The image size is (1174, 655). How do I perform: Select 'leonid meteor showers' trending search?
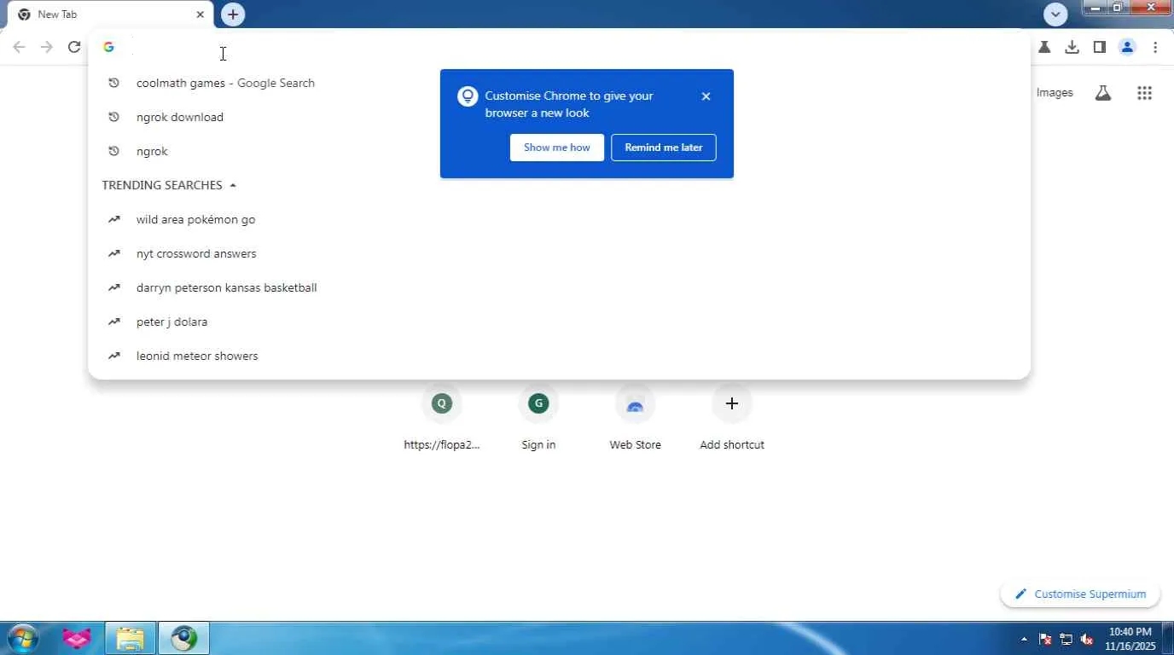[x=559, y=356]
